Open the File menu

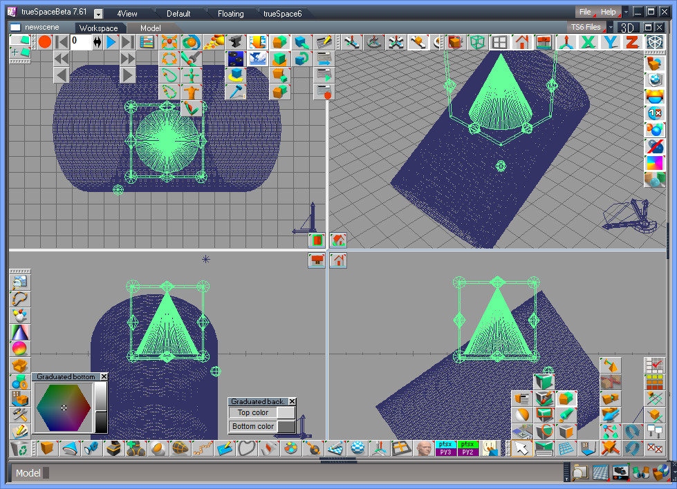coord(585,12)
